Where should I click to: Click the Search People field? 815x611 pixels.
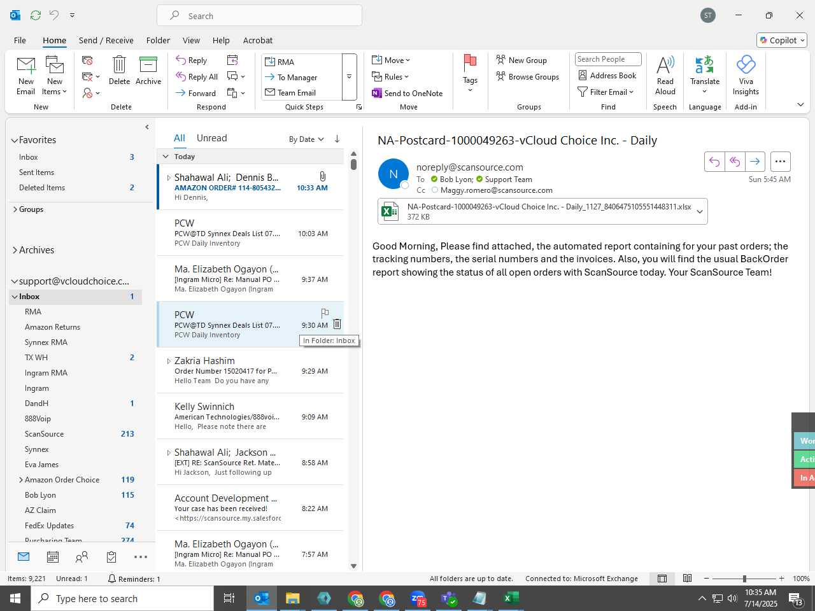point(607,59)
